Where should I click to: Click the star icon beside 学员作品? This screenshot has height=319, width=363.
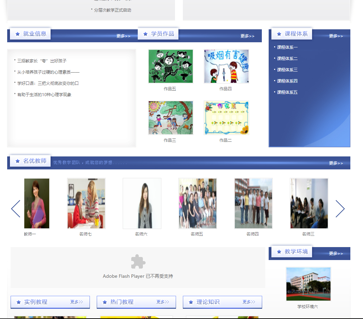tap(145, 34)
